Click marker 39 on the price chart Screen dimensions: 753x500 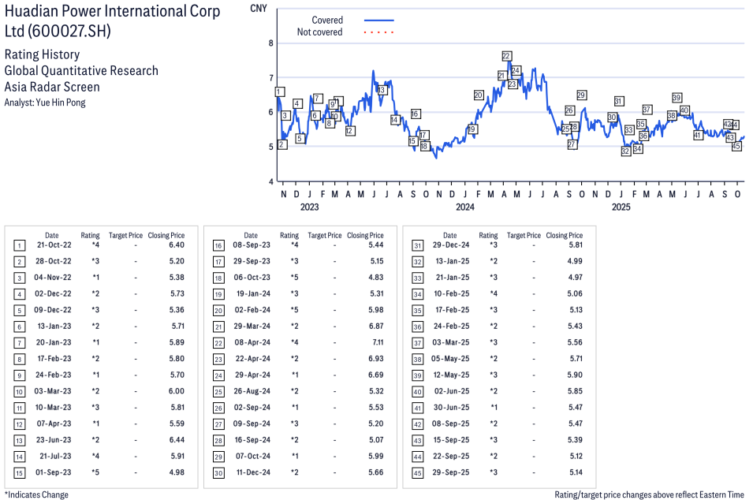[677, 98]
